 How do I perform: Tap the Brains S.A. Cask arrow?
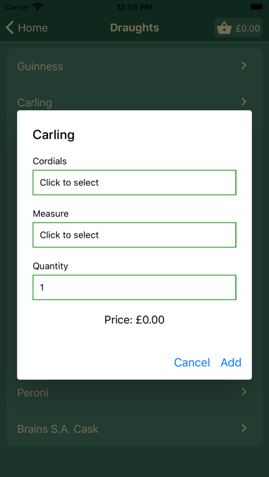[x=244, y=428]
